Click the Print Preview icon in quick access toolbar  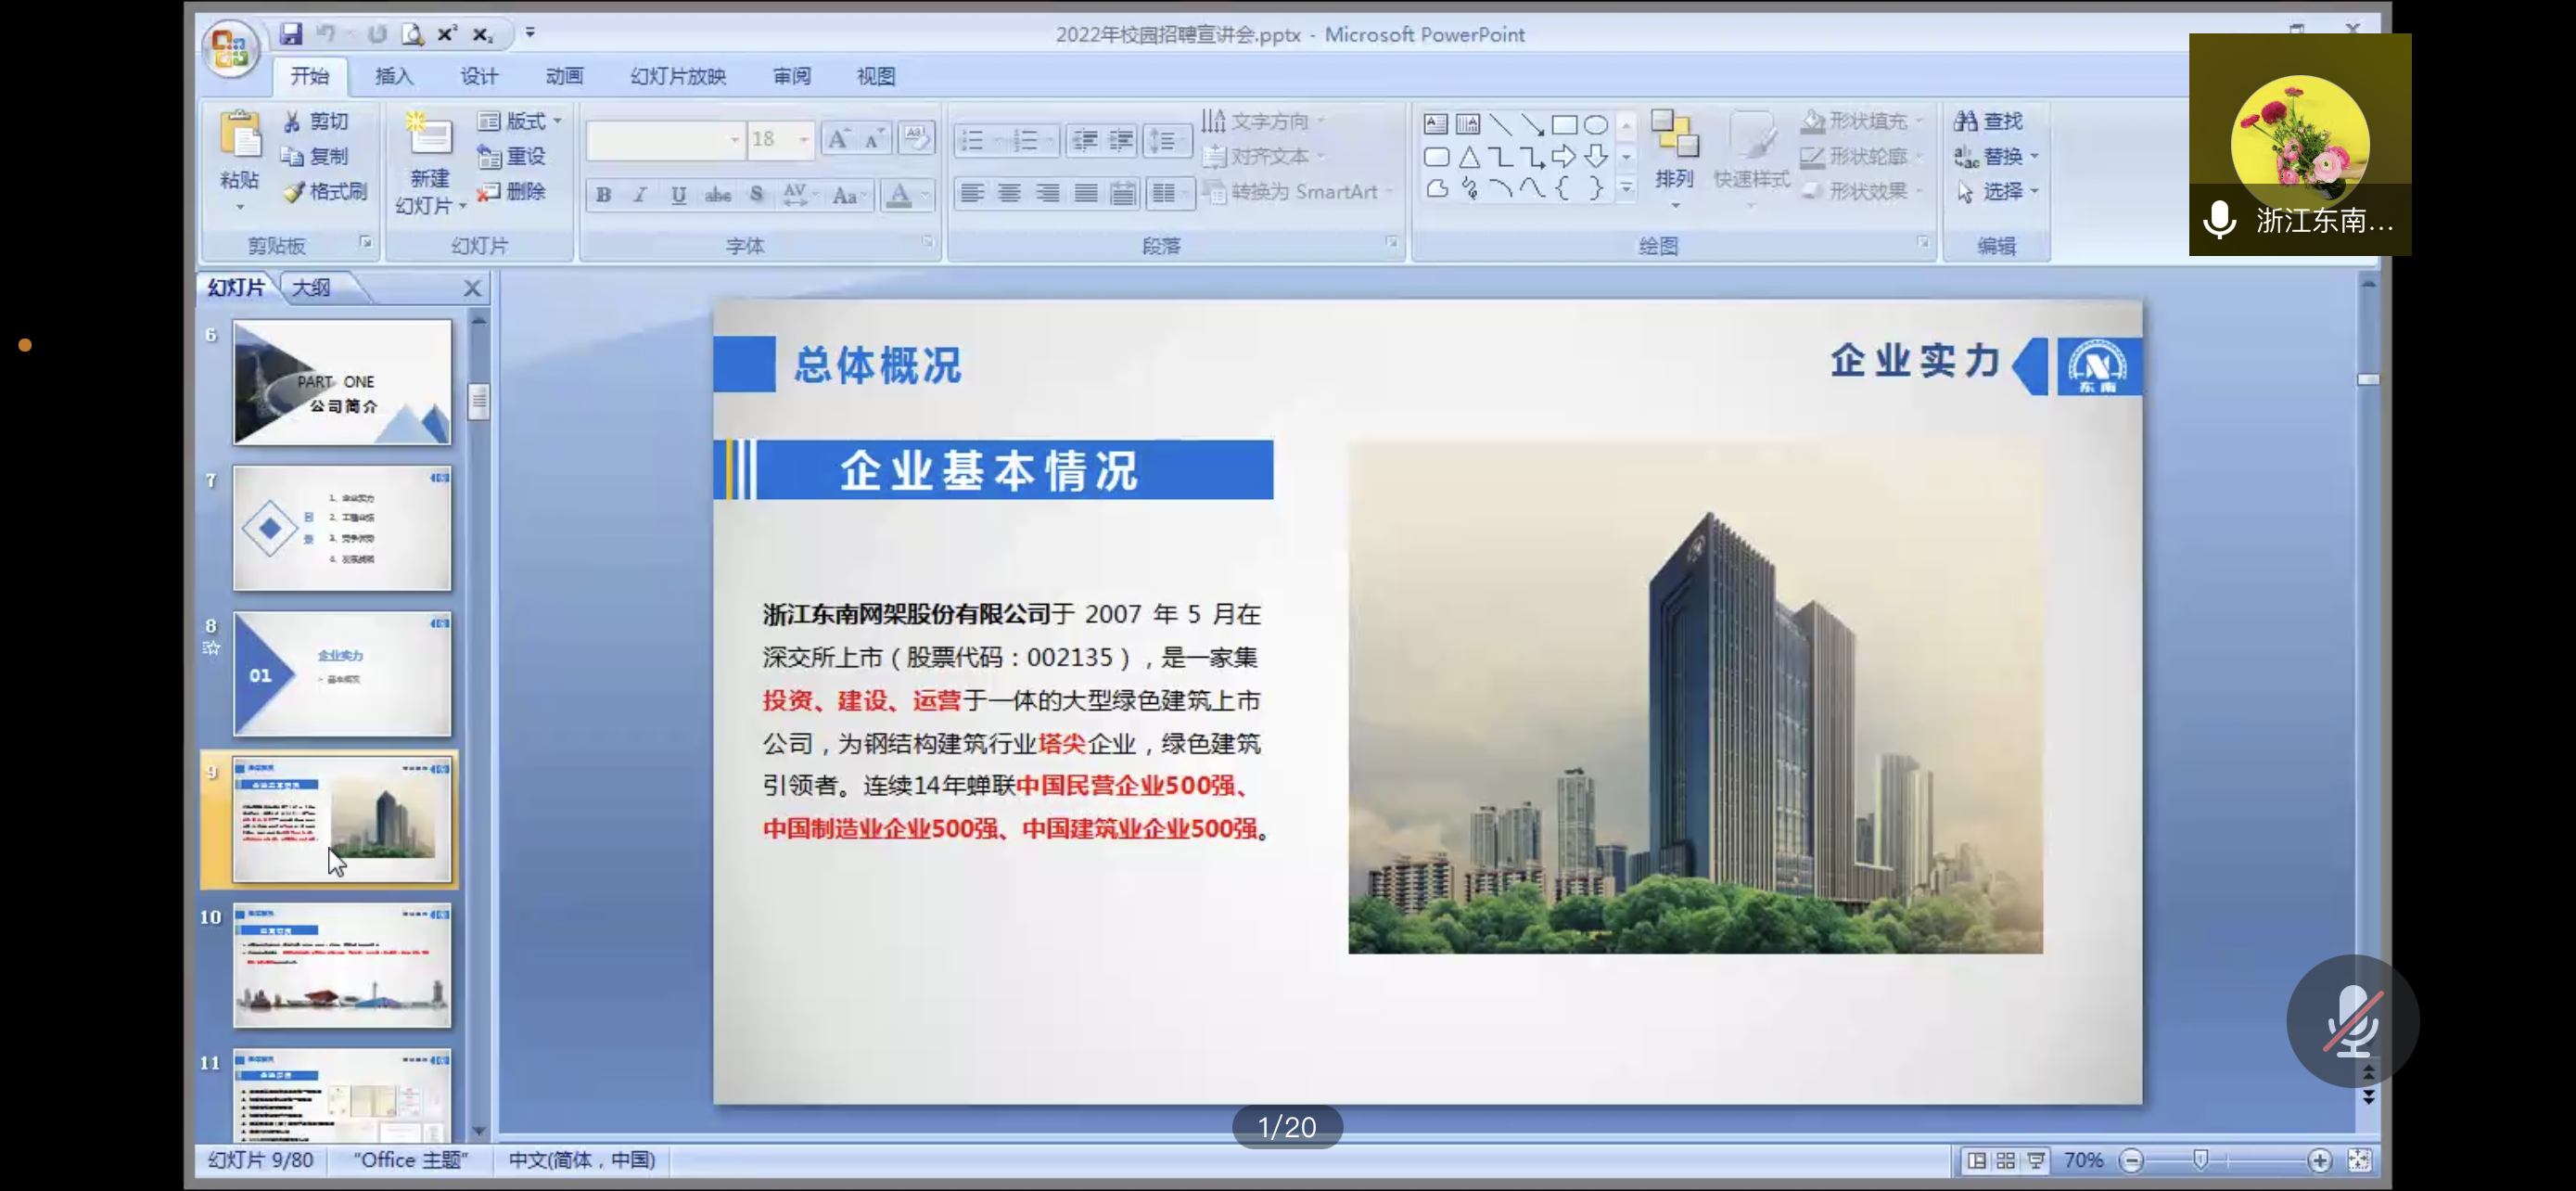(413, 34)
